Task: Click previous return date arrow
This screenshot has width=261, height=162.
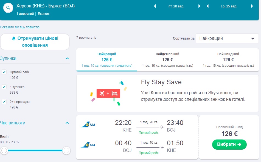Action: click(207, 6)
